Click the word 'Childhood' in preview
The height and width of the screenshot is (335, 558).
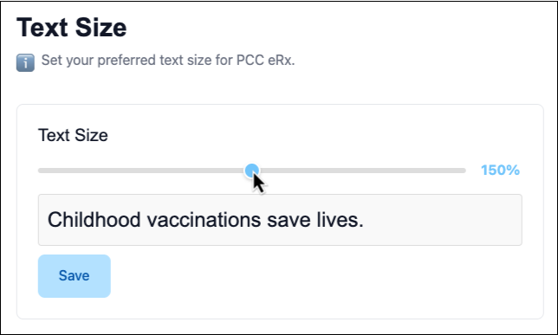click(x=94, y=220)
